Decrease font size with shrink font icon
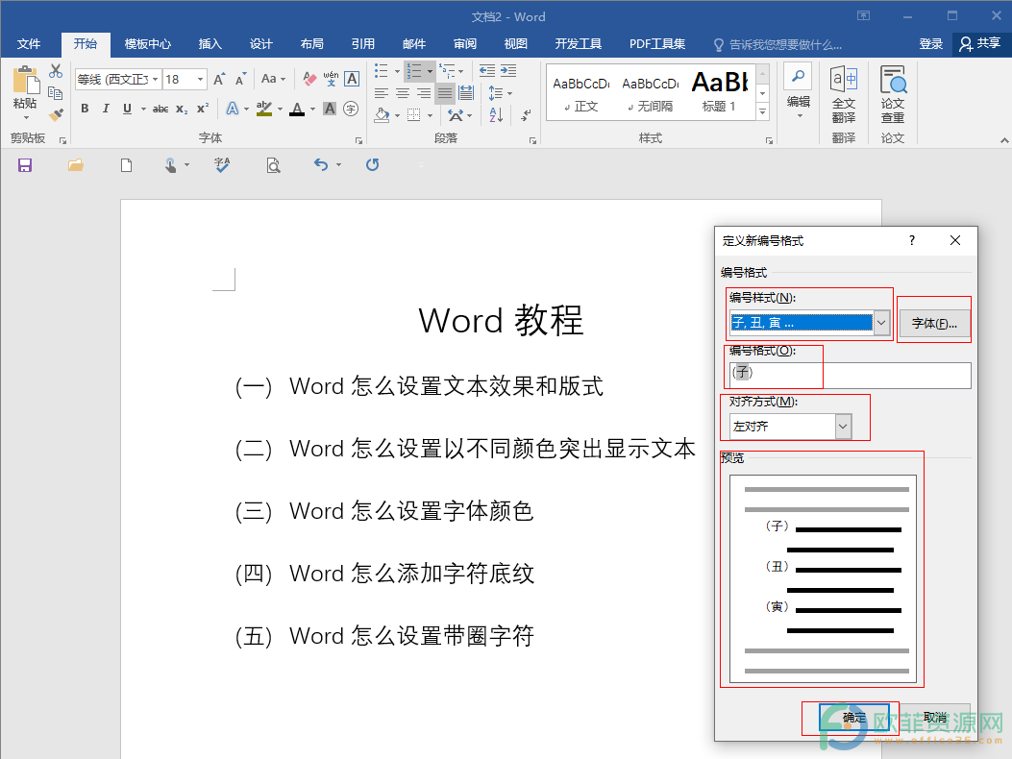The image size is (1012, 759). click(240, 80)
